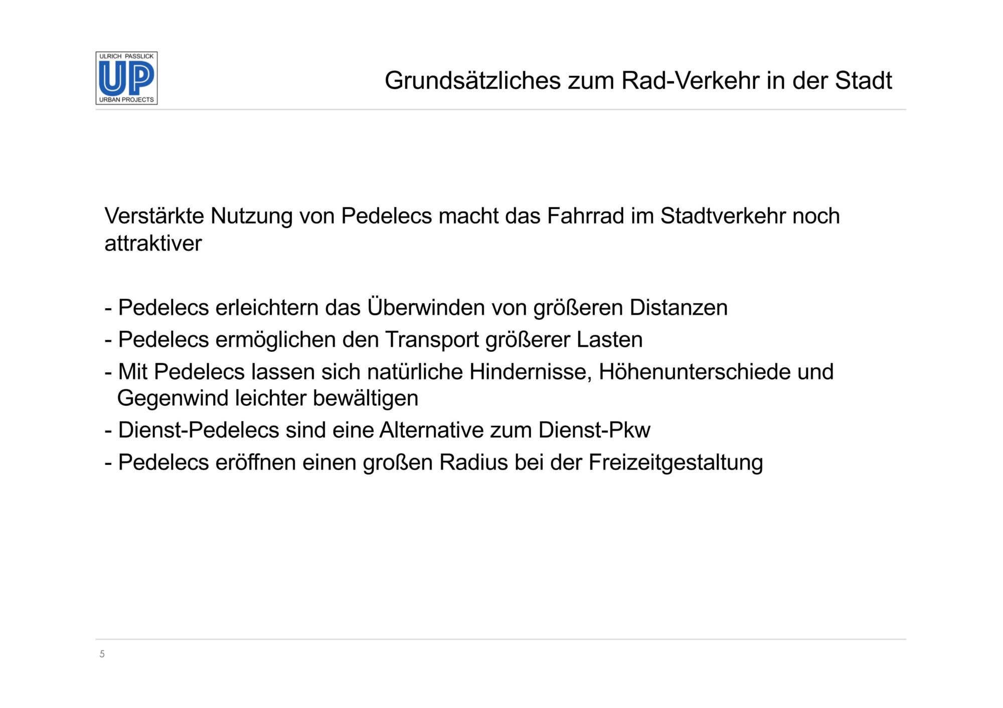Click the blue UP logo
The width and height of the screenshot is (1003, 708).
(126, 79)
